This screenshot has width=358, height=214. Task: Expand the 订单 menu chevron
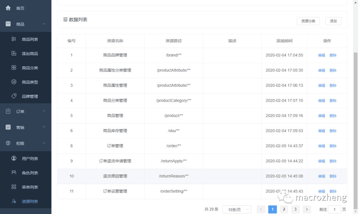coord(44,111)
